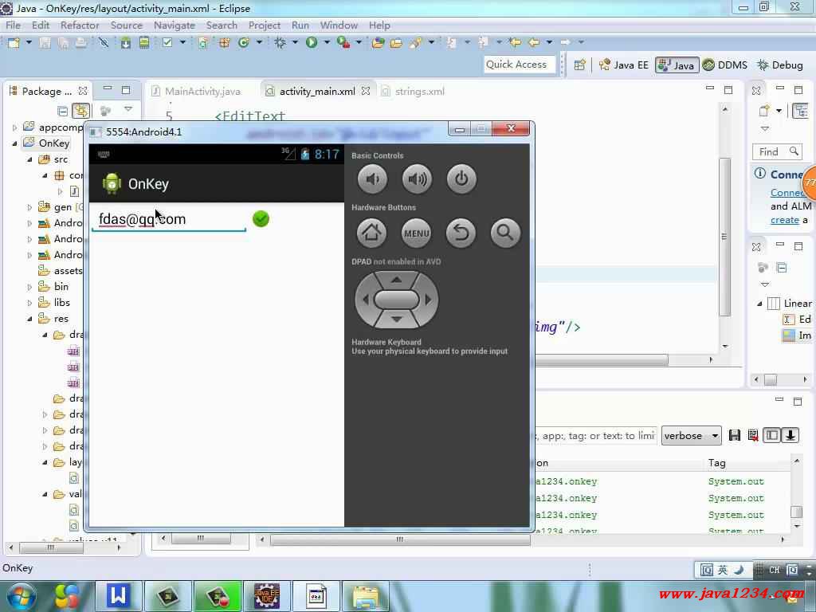Switch to DDMS perspective

(725, 65)
